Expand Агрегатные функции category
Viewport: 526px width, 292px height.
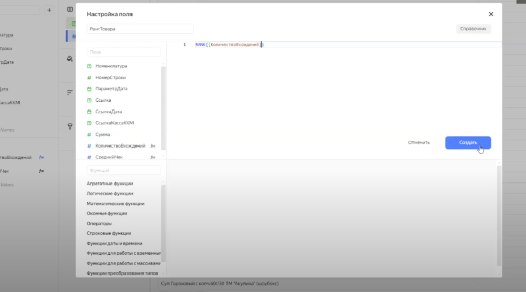pos(110,184)
